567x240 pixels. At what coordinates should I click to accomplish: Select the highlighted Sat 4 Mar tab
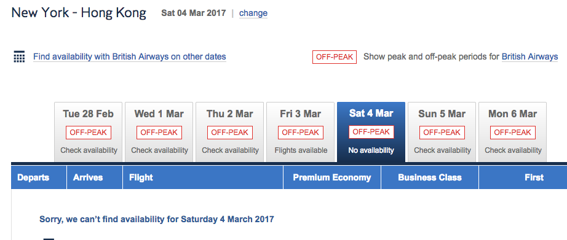pyautogui.click(x=371, y=132)
